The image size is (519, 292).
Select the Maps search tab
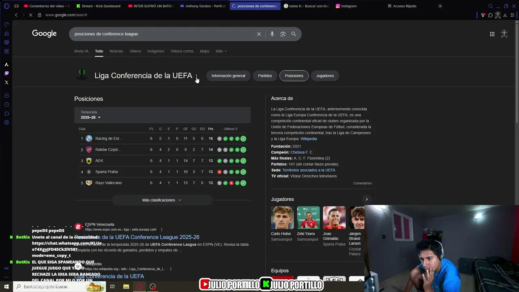tap(204, 51)
